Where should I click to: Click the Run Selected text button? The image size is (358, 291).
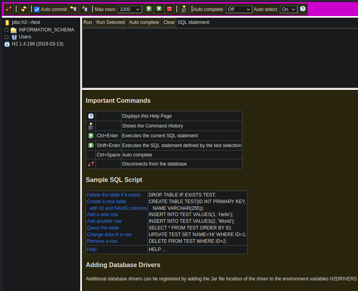coord(110,22)
